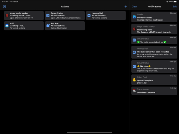The image size is (179, 134).
Task: Click the Mail action envelope icon
Action: pyautogui.click(x=7, y=26)
